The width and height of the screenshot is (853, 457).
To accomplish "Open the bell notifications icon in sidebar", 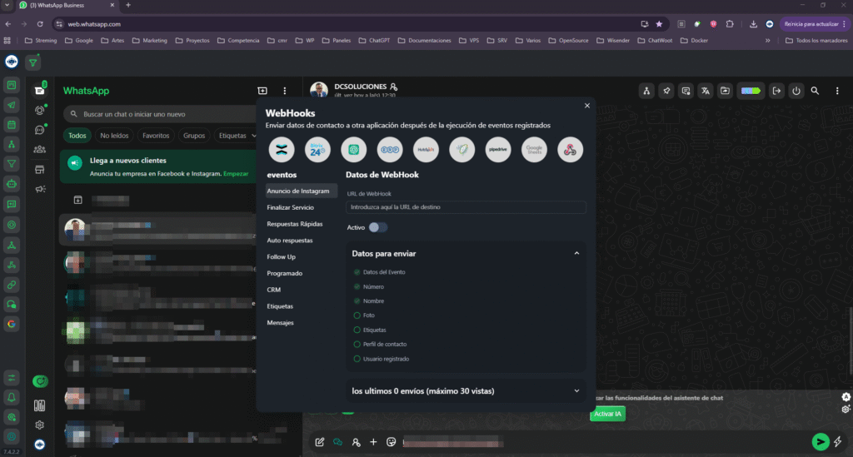I will (12, 397).
